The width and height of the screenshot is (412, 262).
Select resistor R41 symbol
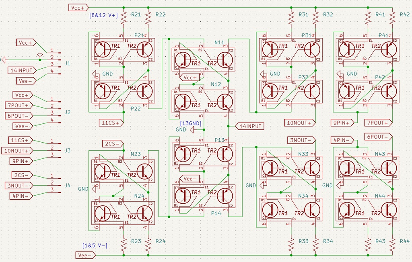tap(368, 18)
